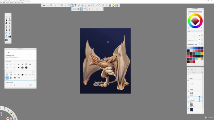
Task: Pick the pale yellow swatch in palette
Action: coord(199,59)
